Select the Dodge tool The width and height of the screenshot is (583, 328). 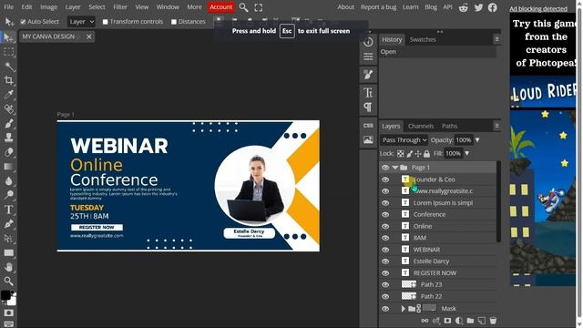pos(8,195)
